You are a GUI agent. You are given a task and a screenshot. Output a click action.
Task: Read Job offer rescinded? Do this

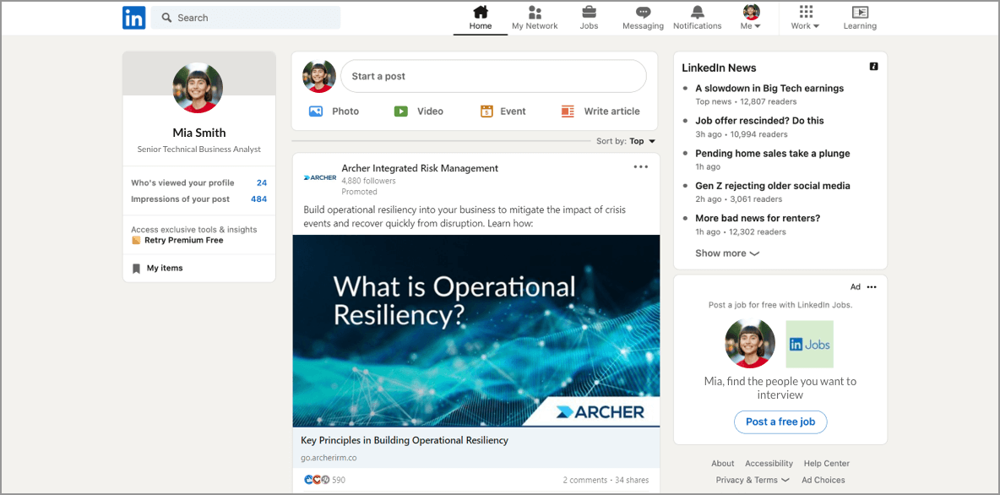(x=759, y=121)
